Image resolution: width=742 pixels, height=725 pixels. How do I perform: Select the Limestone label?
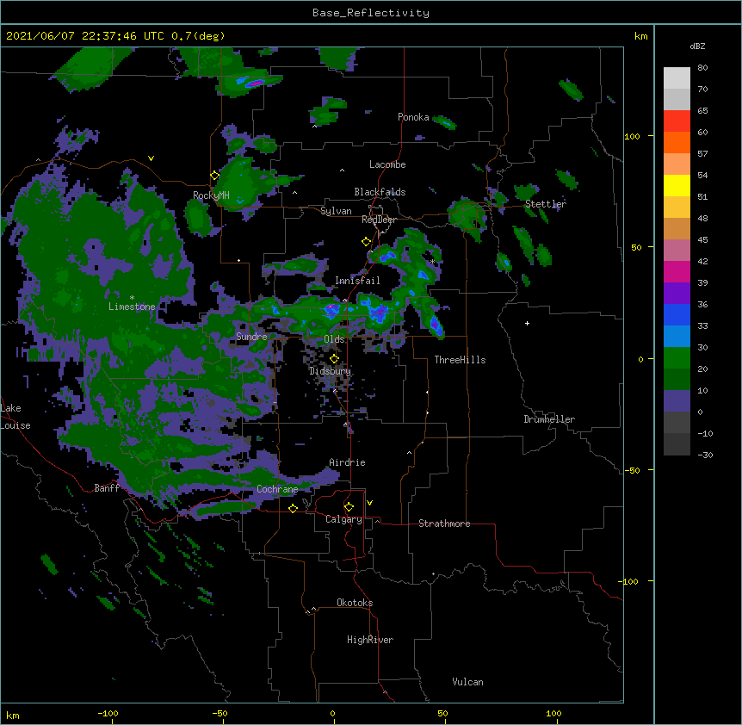(132, 307)
